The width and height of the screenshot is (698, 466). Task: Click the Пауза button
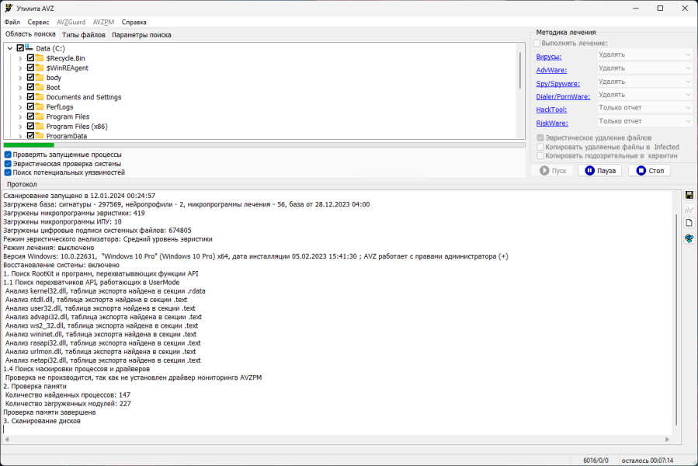tap(600, 171)
